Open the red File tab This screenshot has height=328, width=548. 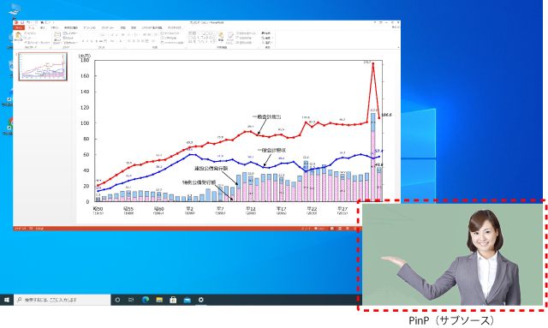pos(19,27)
